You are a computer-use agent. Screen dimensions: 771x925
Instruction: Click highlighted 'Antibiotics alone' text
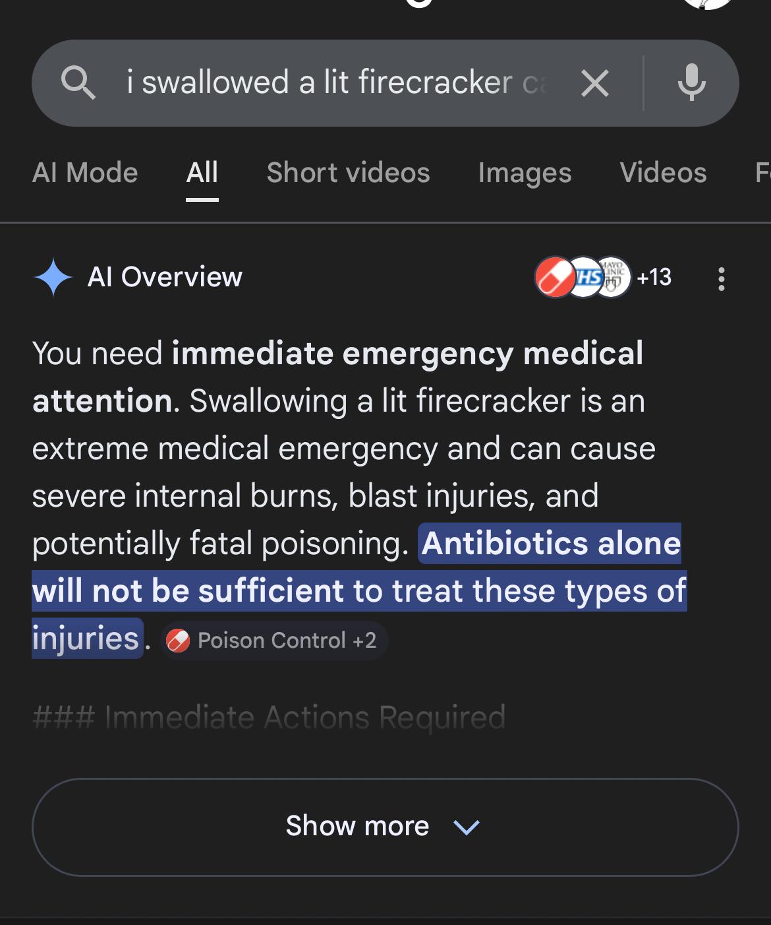[551, 544]
